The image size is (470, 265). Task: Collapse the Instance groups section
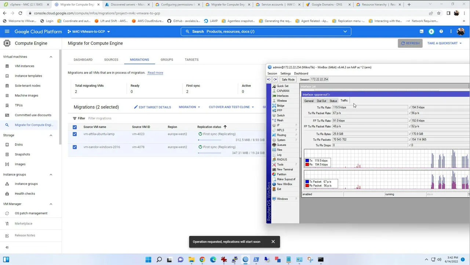point(51,175)
